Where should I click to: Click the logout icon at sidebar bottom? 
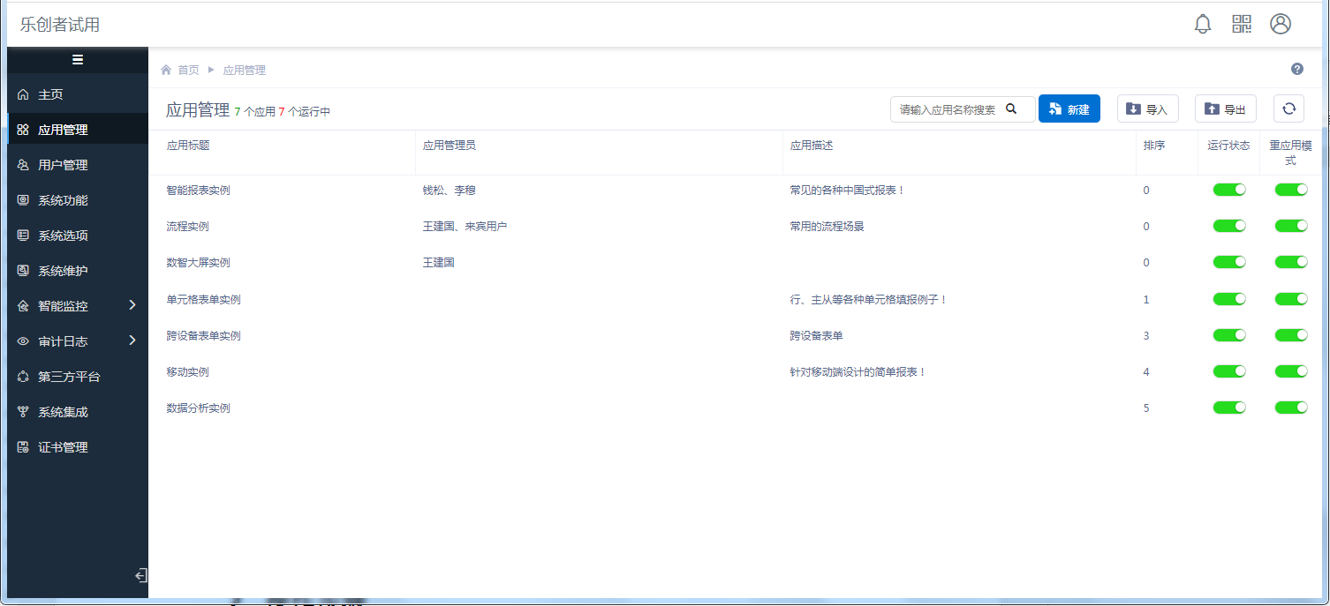click(x=140, y=576)
